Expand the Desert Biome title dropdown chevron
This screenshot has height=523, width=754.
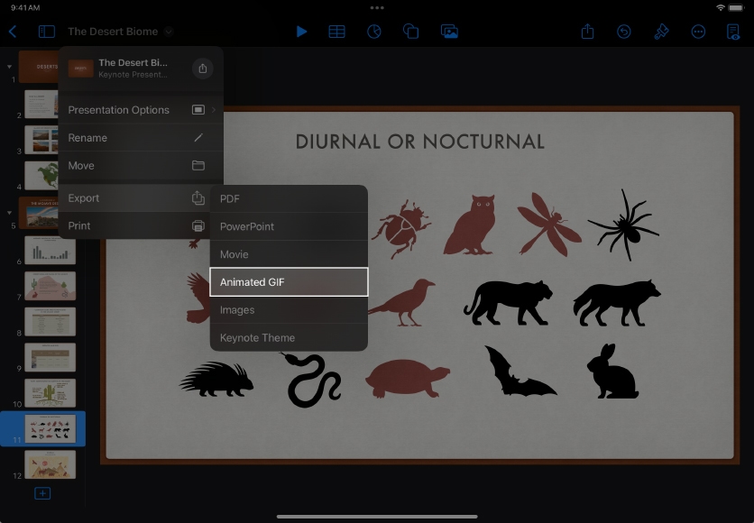pos(168,32)
